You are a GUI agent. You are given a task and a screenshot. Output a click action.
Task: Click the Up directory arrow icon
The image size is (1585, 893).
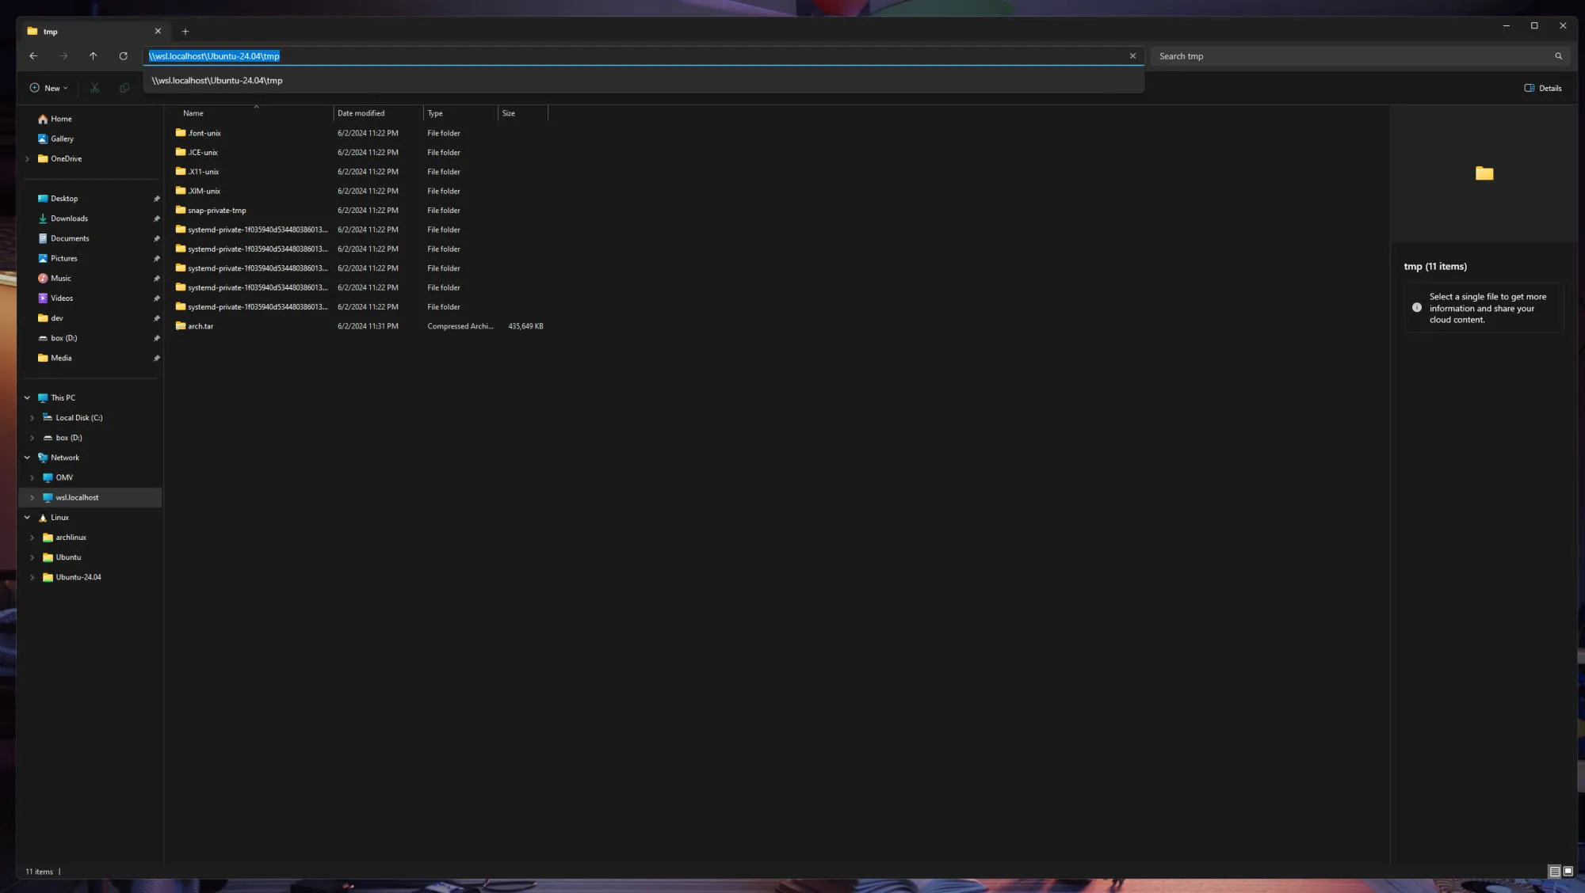pyautogui.click(x=94, y=56)
